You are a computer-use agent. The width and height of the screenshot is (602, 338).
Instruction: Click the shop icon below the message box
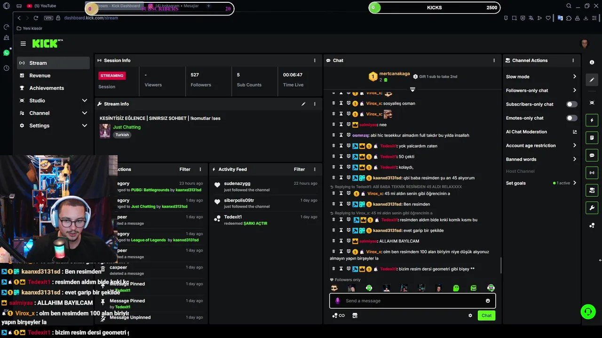pyautogui.click(x=355, y=315)
